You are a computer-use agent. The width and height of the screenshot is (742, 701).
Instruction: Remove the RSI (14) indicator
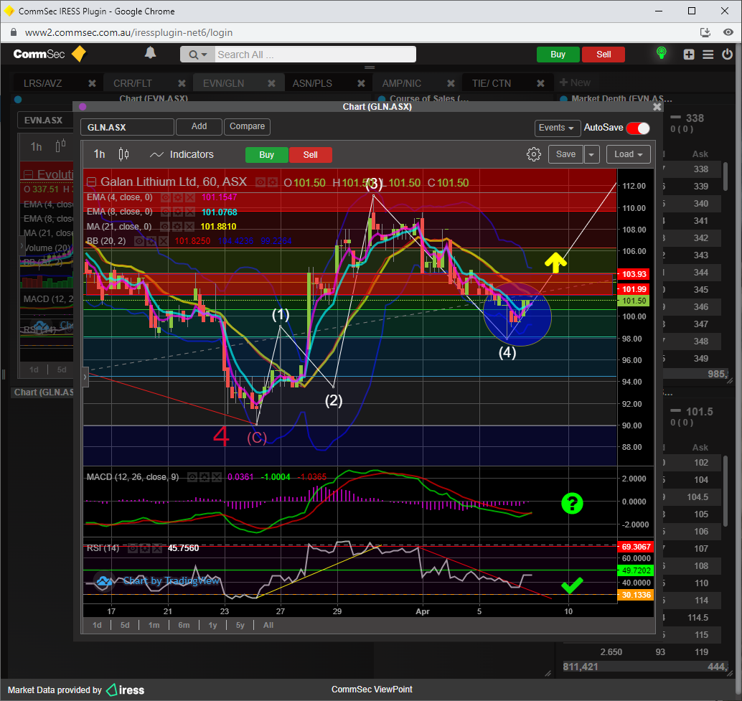click(156, 548)
